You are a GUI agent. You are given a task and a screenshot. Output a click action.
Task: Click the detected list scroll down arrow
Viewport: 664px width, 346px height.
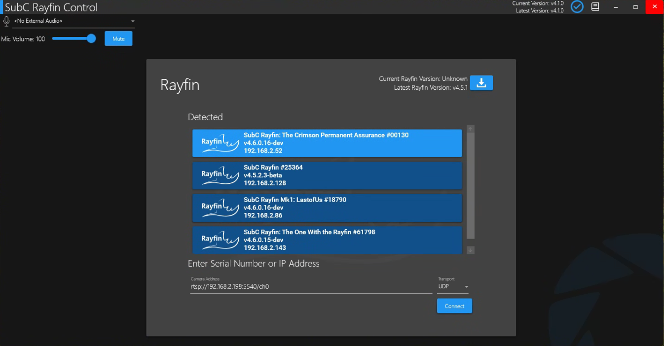470,250
